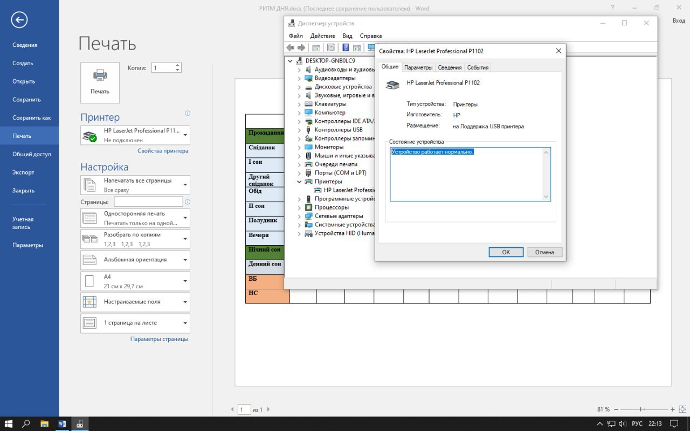Click OK in printer properties dialog

coord(506,252)
